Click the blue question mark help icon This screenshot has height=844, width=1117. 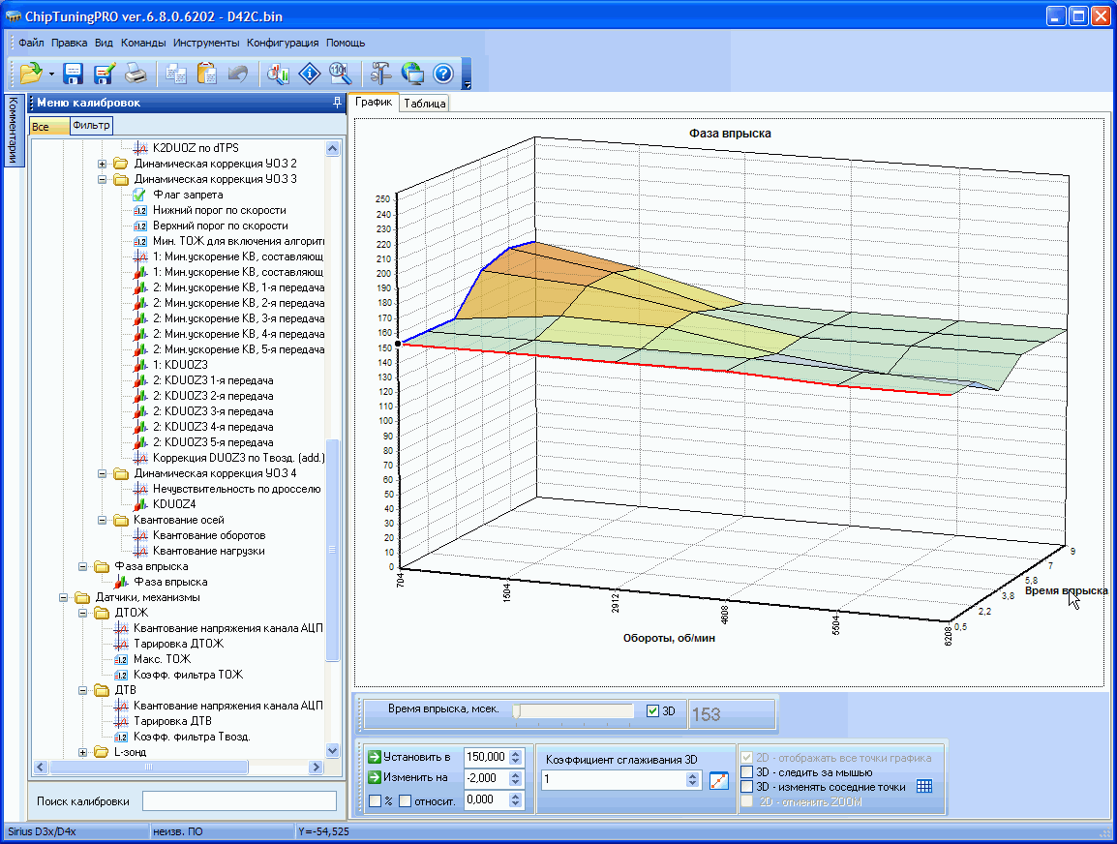(x=443, y=74)
